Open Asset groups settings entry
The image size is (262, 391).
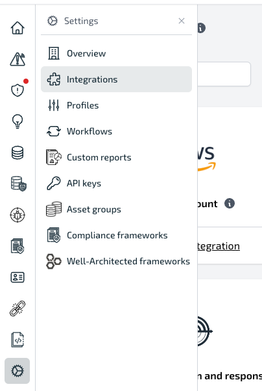pos(116,209)
